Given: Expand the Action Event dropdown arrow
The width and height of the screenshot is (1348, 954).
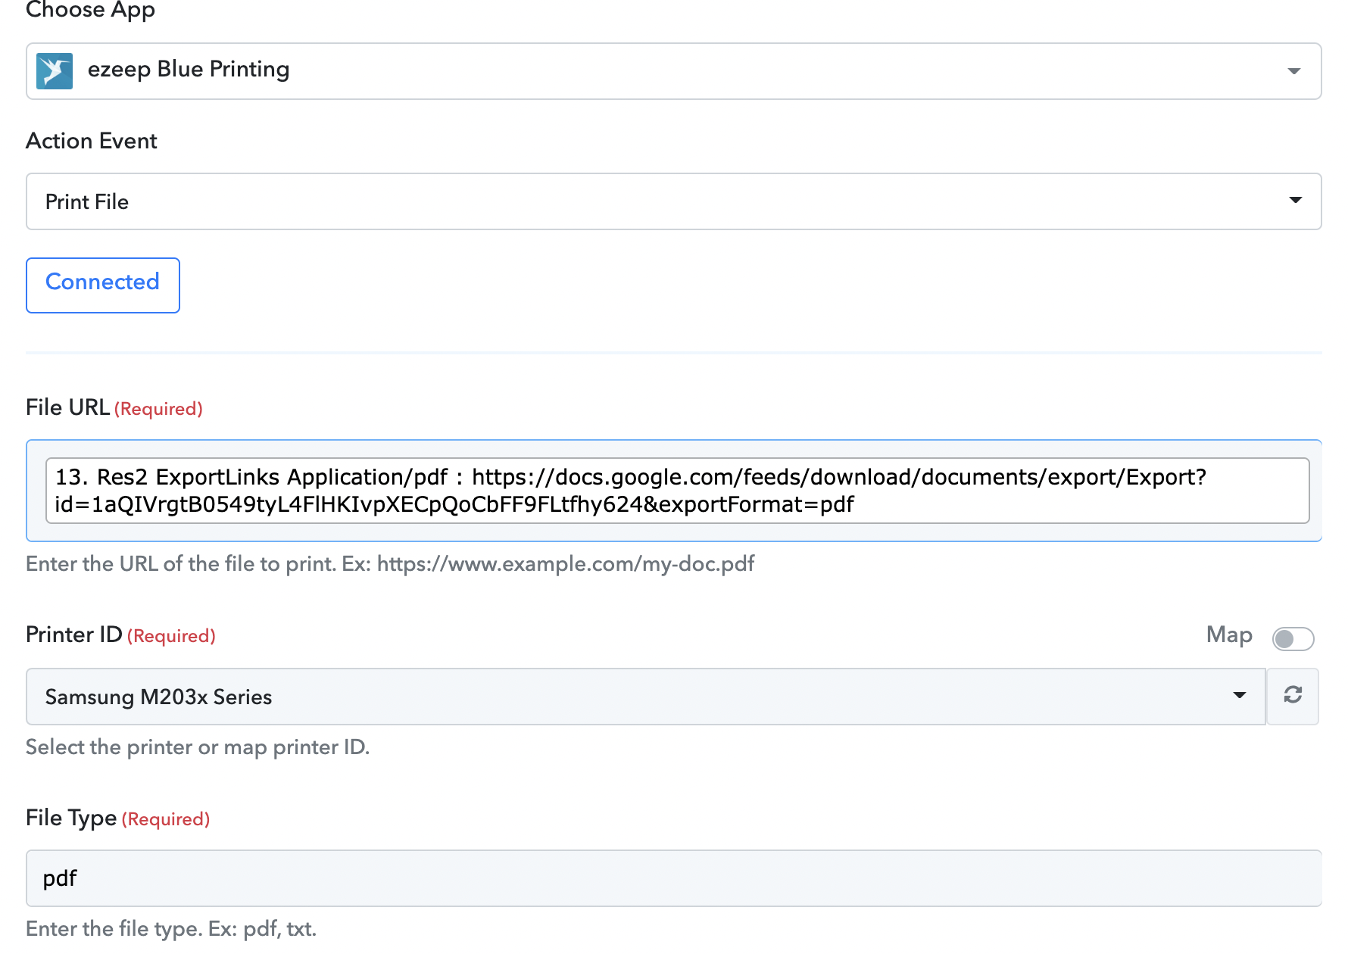Looking at the screenshot, I should click(x=1296, y=201).
